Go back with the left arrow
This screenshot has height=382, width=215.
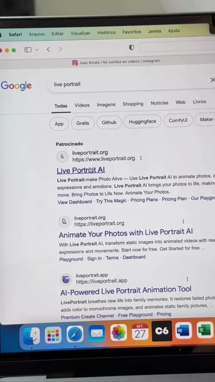pyautogui.click(x=48, y=49)
